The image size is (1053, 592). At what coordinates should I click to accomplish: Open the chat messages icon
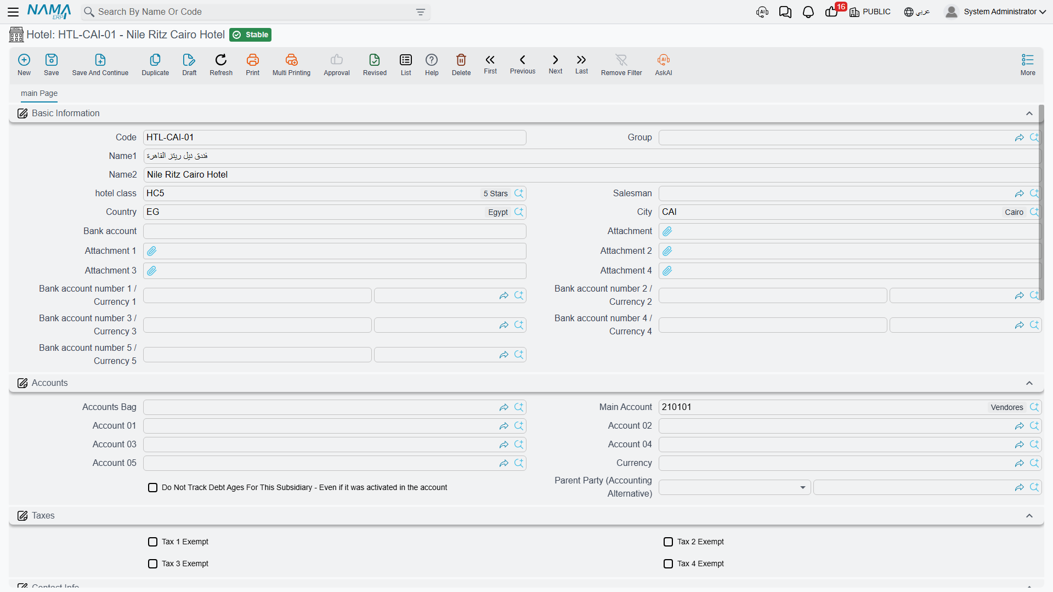[785, 12]
